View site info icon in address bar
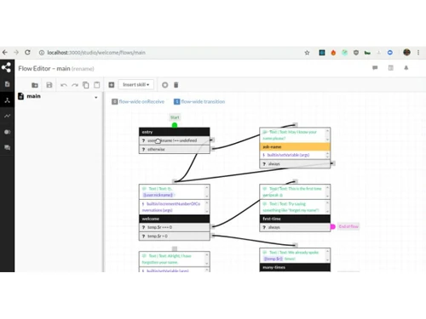This screenshot has width=426, height=319. tap(42, 53)
